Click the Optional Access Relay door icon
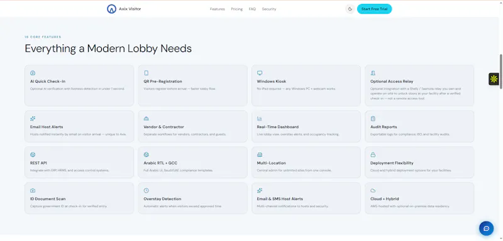Screen dimensions: 503x241 click(x=373, y=73)
